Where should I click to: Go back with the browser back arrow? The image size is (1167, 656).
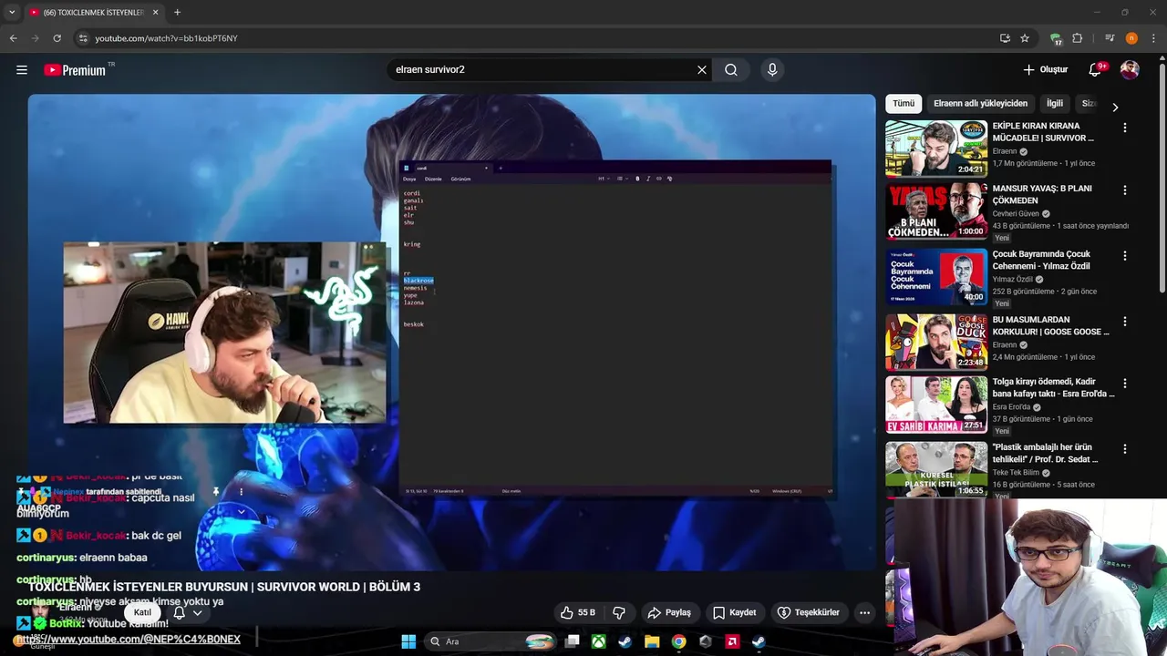14,38
